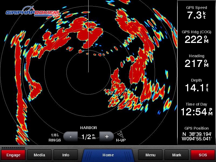Screen dimensions: 216x162
Task: Click the giaiphapdokiem logo watermark
Action: tap(32, 11)
